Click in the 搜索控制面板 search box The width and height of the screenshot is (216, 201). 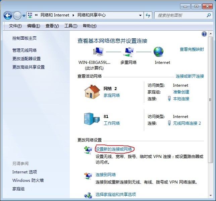coord(179,15)
